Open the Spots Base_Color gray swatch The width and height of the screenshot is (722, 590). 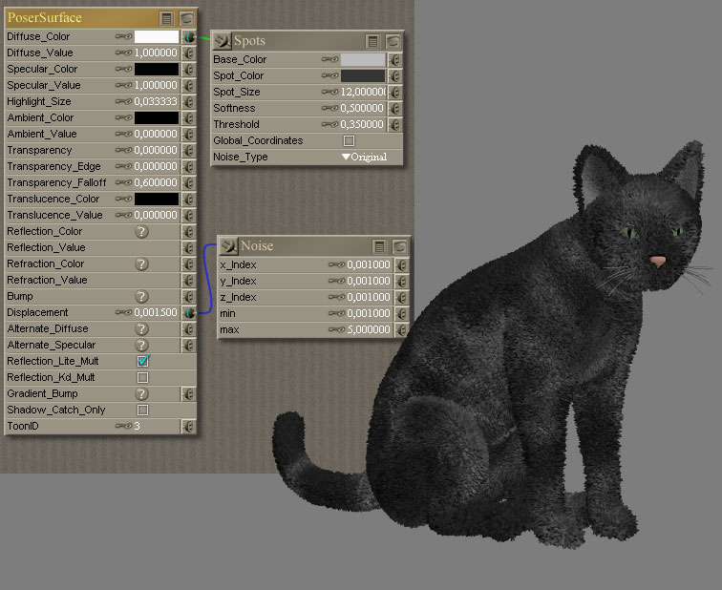[x=363, y=60]
